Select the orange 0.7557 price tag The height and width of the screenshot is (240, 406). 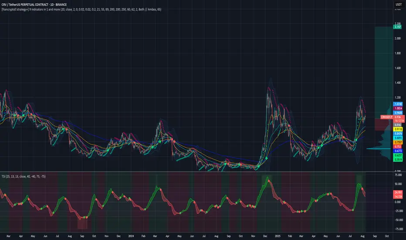click(398, 142)
